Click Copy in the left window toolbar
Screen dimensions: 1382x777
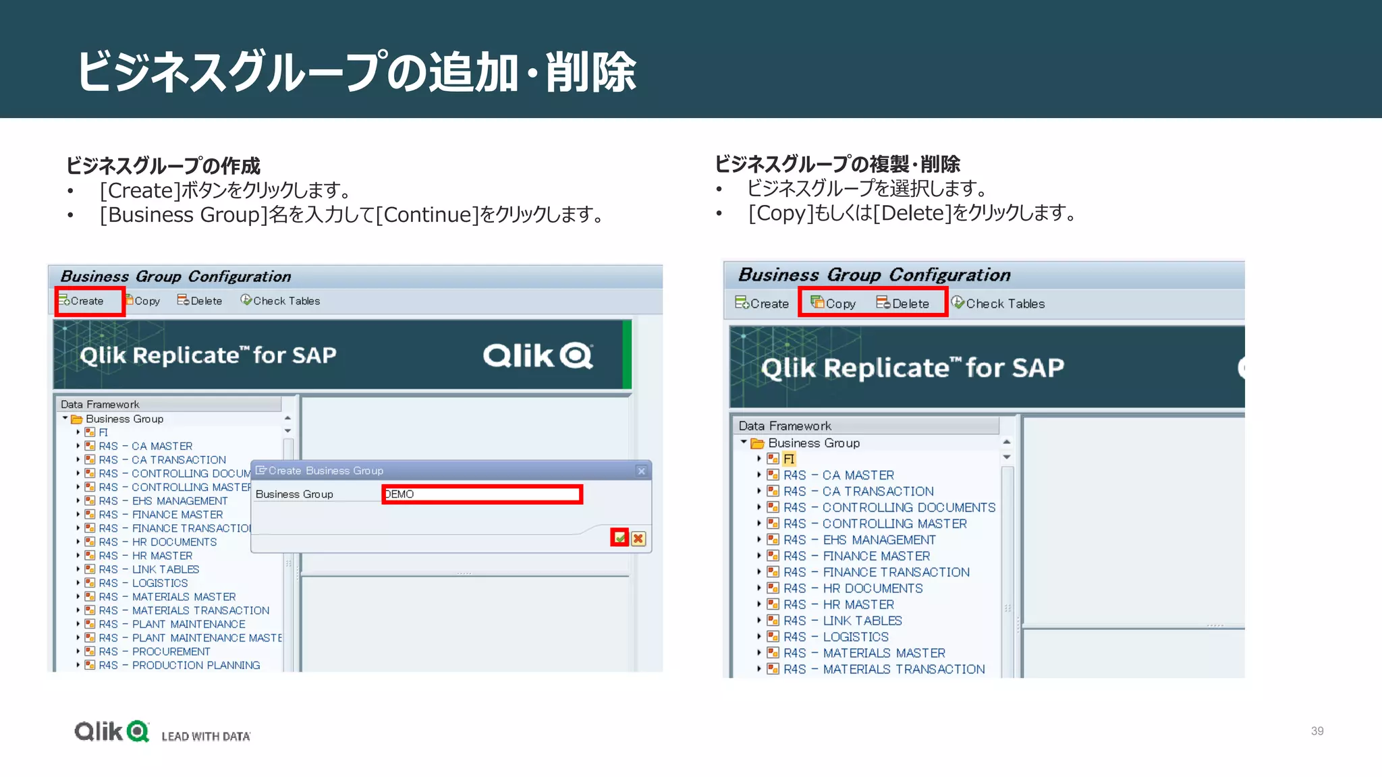coord(143,301)
